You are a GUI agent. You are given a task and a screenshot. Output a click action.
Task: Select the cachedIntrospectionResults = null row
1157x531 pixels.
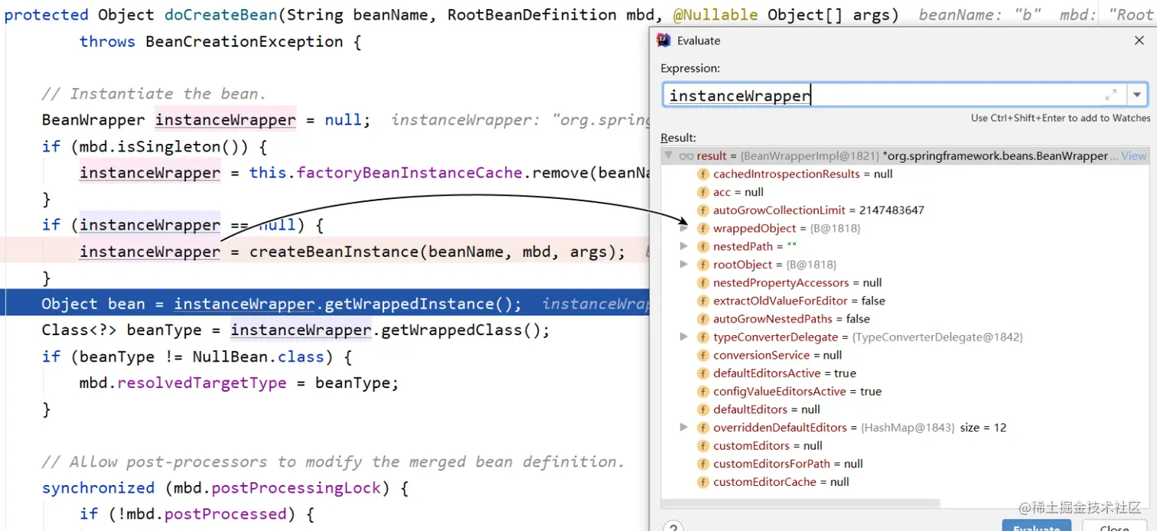point(904,174)
